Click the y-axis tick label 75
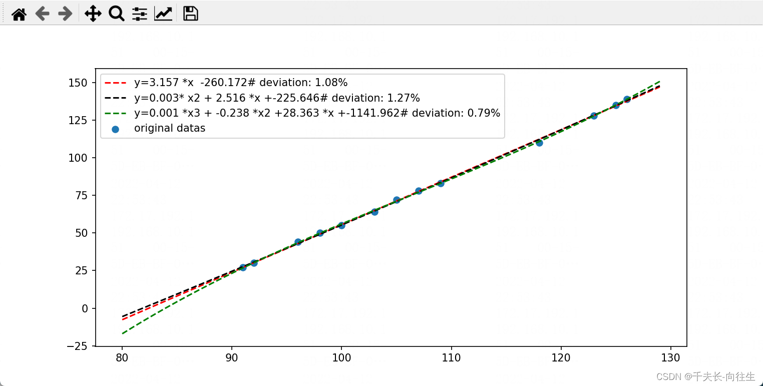The width and height of the screenshot is (763, 386). [x=81, y=195]
